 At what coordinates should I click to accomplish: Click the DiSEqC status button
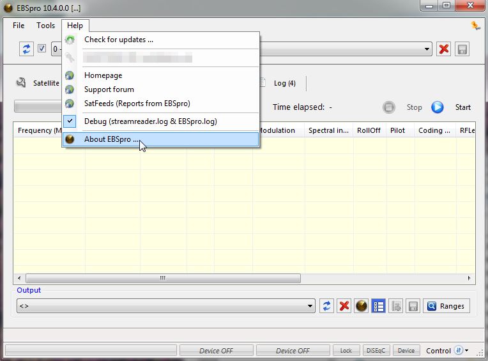[x=376, y=351]
